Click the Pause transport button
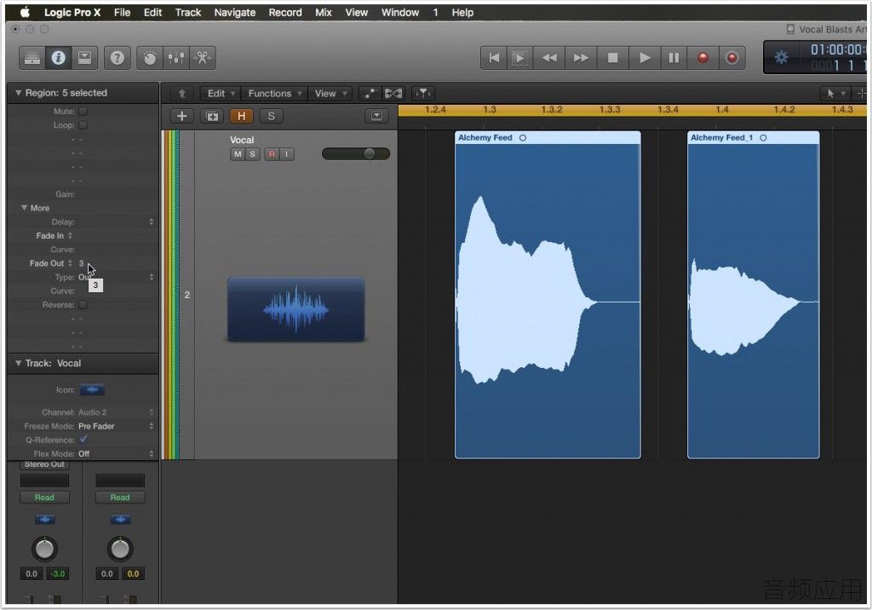872x610 pixels. click(x=674, y=58)
